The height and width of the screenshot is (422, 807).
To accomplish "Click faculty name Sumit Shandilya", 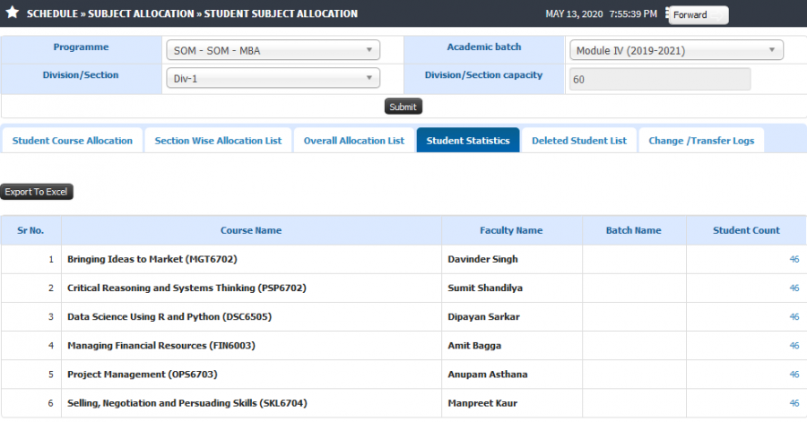I will 485,288.
